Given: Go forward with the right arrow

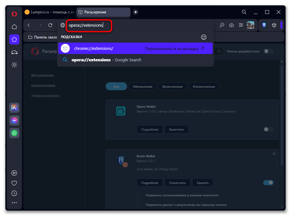Looking at the screenshot, I should [40, 25].
